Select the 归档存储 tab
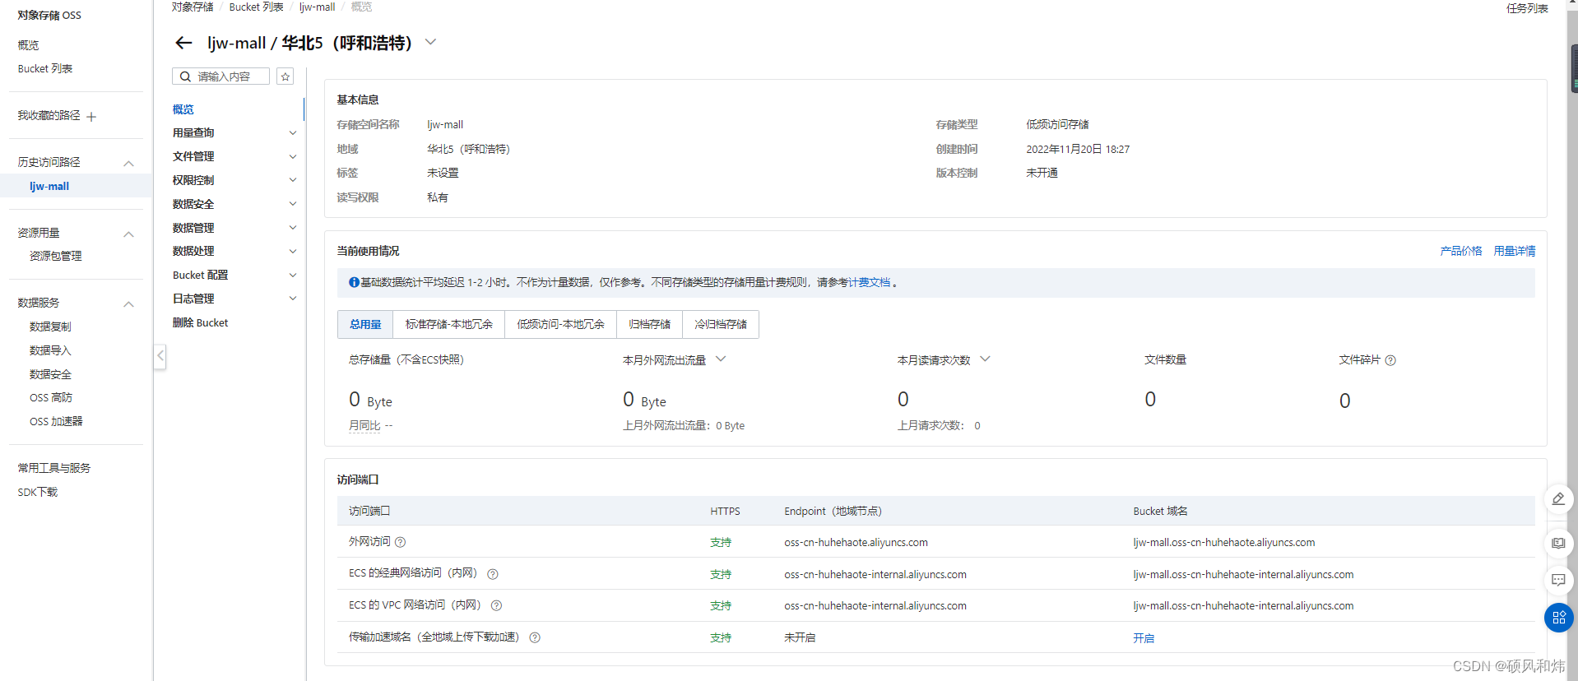The width and height of the screenshot is (1578, 681). tap(649, 324)
